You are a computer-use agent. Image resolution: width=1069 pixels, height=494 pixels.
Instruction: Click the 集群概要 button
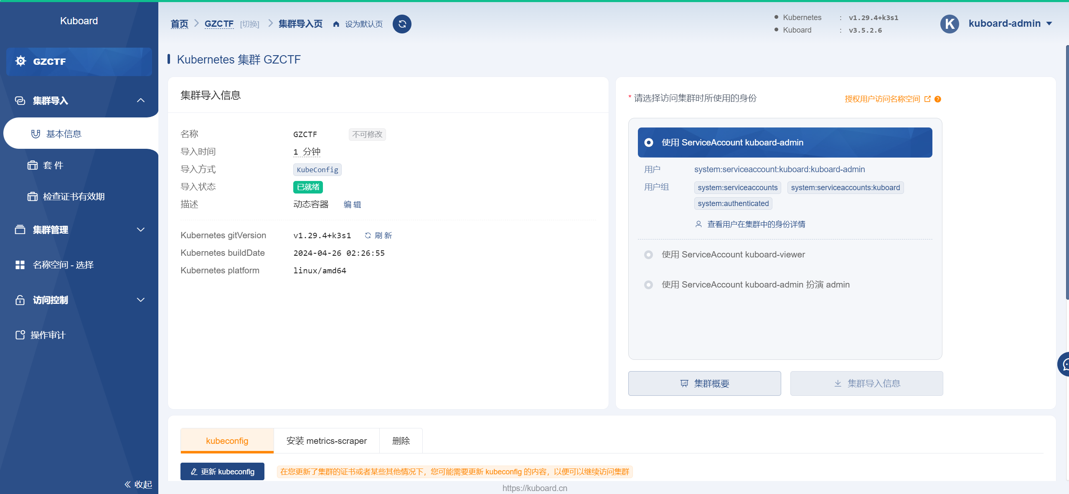point(704,383)
